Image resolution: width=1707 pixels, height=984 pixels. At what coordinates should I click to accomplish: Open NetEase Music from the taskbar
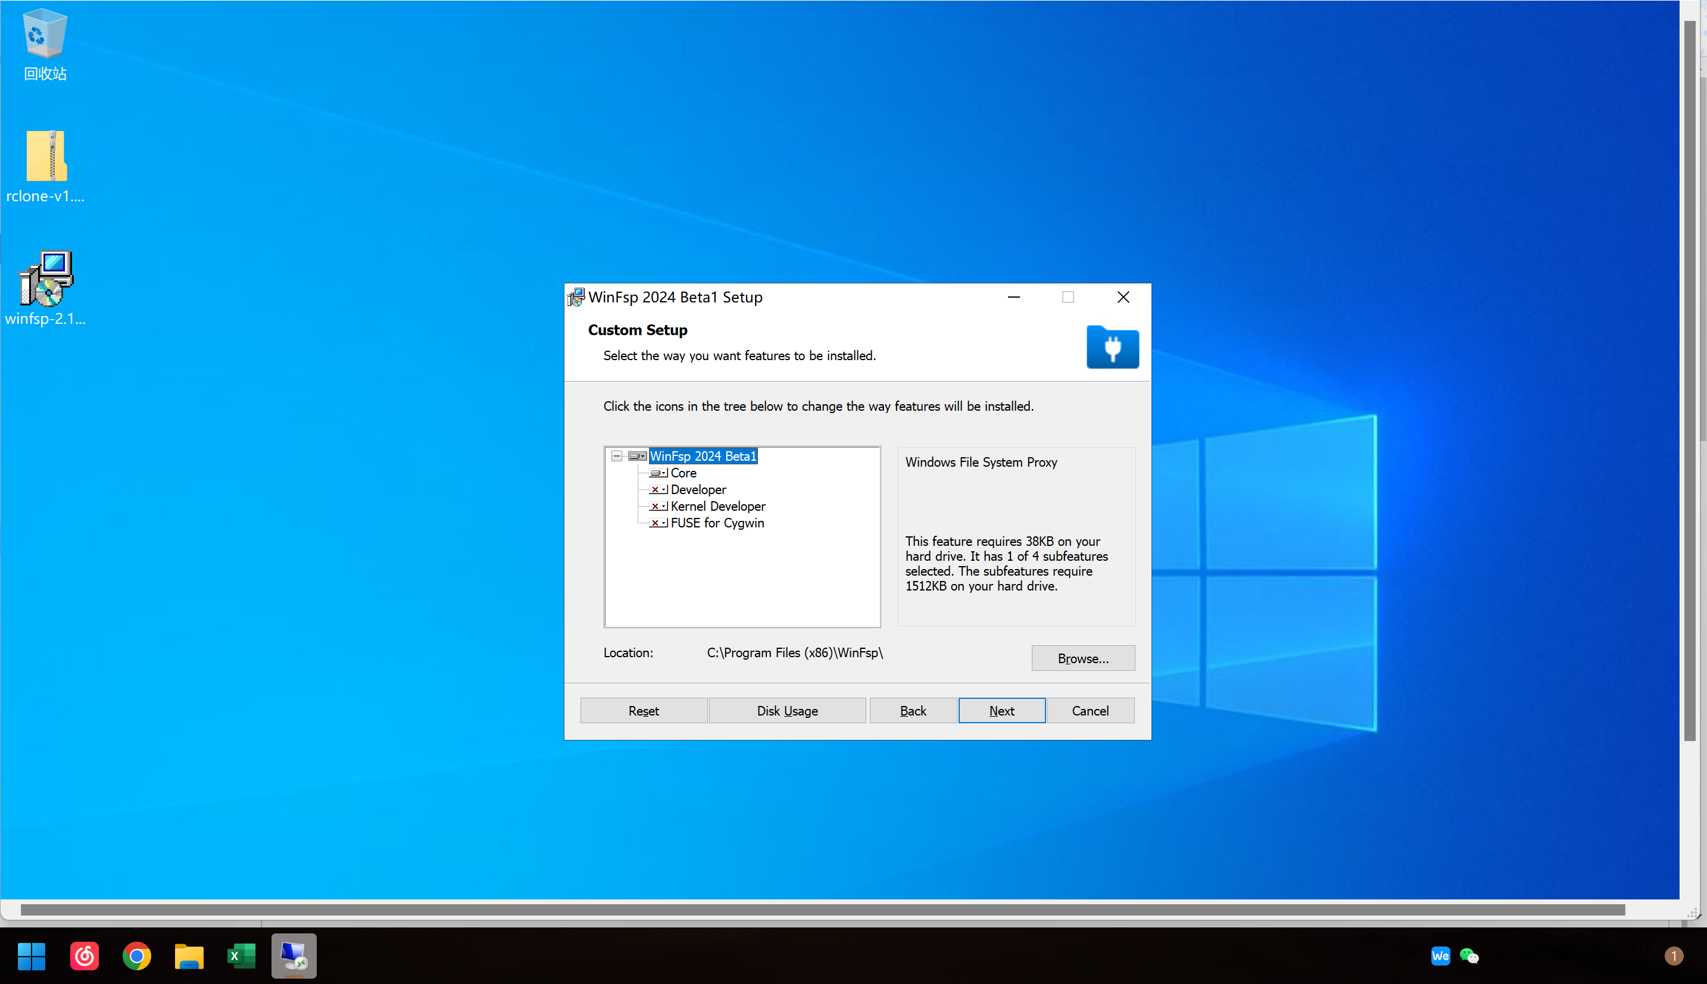point(85,955)
